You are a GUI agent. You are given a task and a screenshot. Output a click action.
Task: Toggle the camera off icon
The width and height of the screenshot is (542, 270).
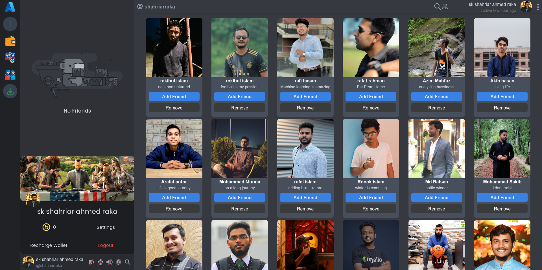point(91,262)
